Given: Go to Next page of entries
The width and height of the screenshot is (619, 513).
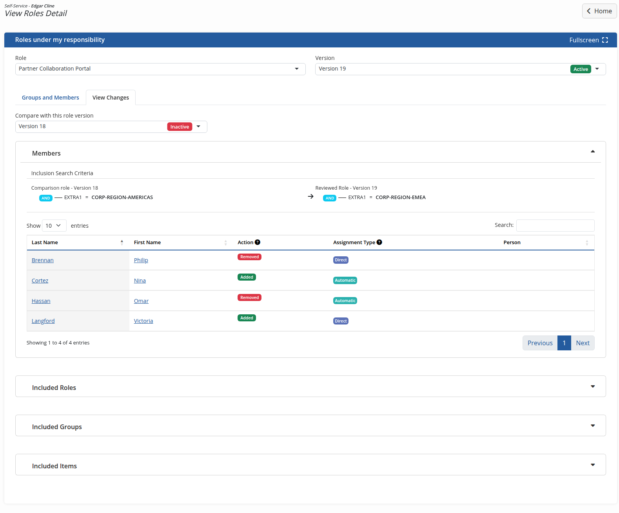Looking at the screenshot, I should coord(583,343).
